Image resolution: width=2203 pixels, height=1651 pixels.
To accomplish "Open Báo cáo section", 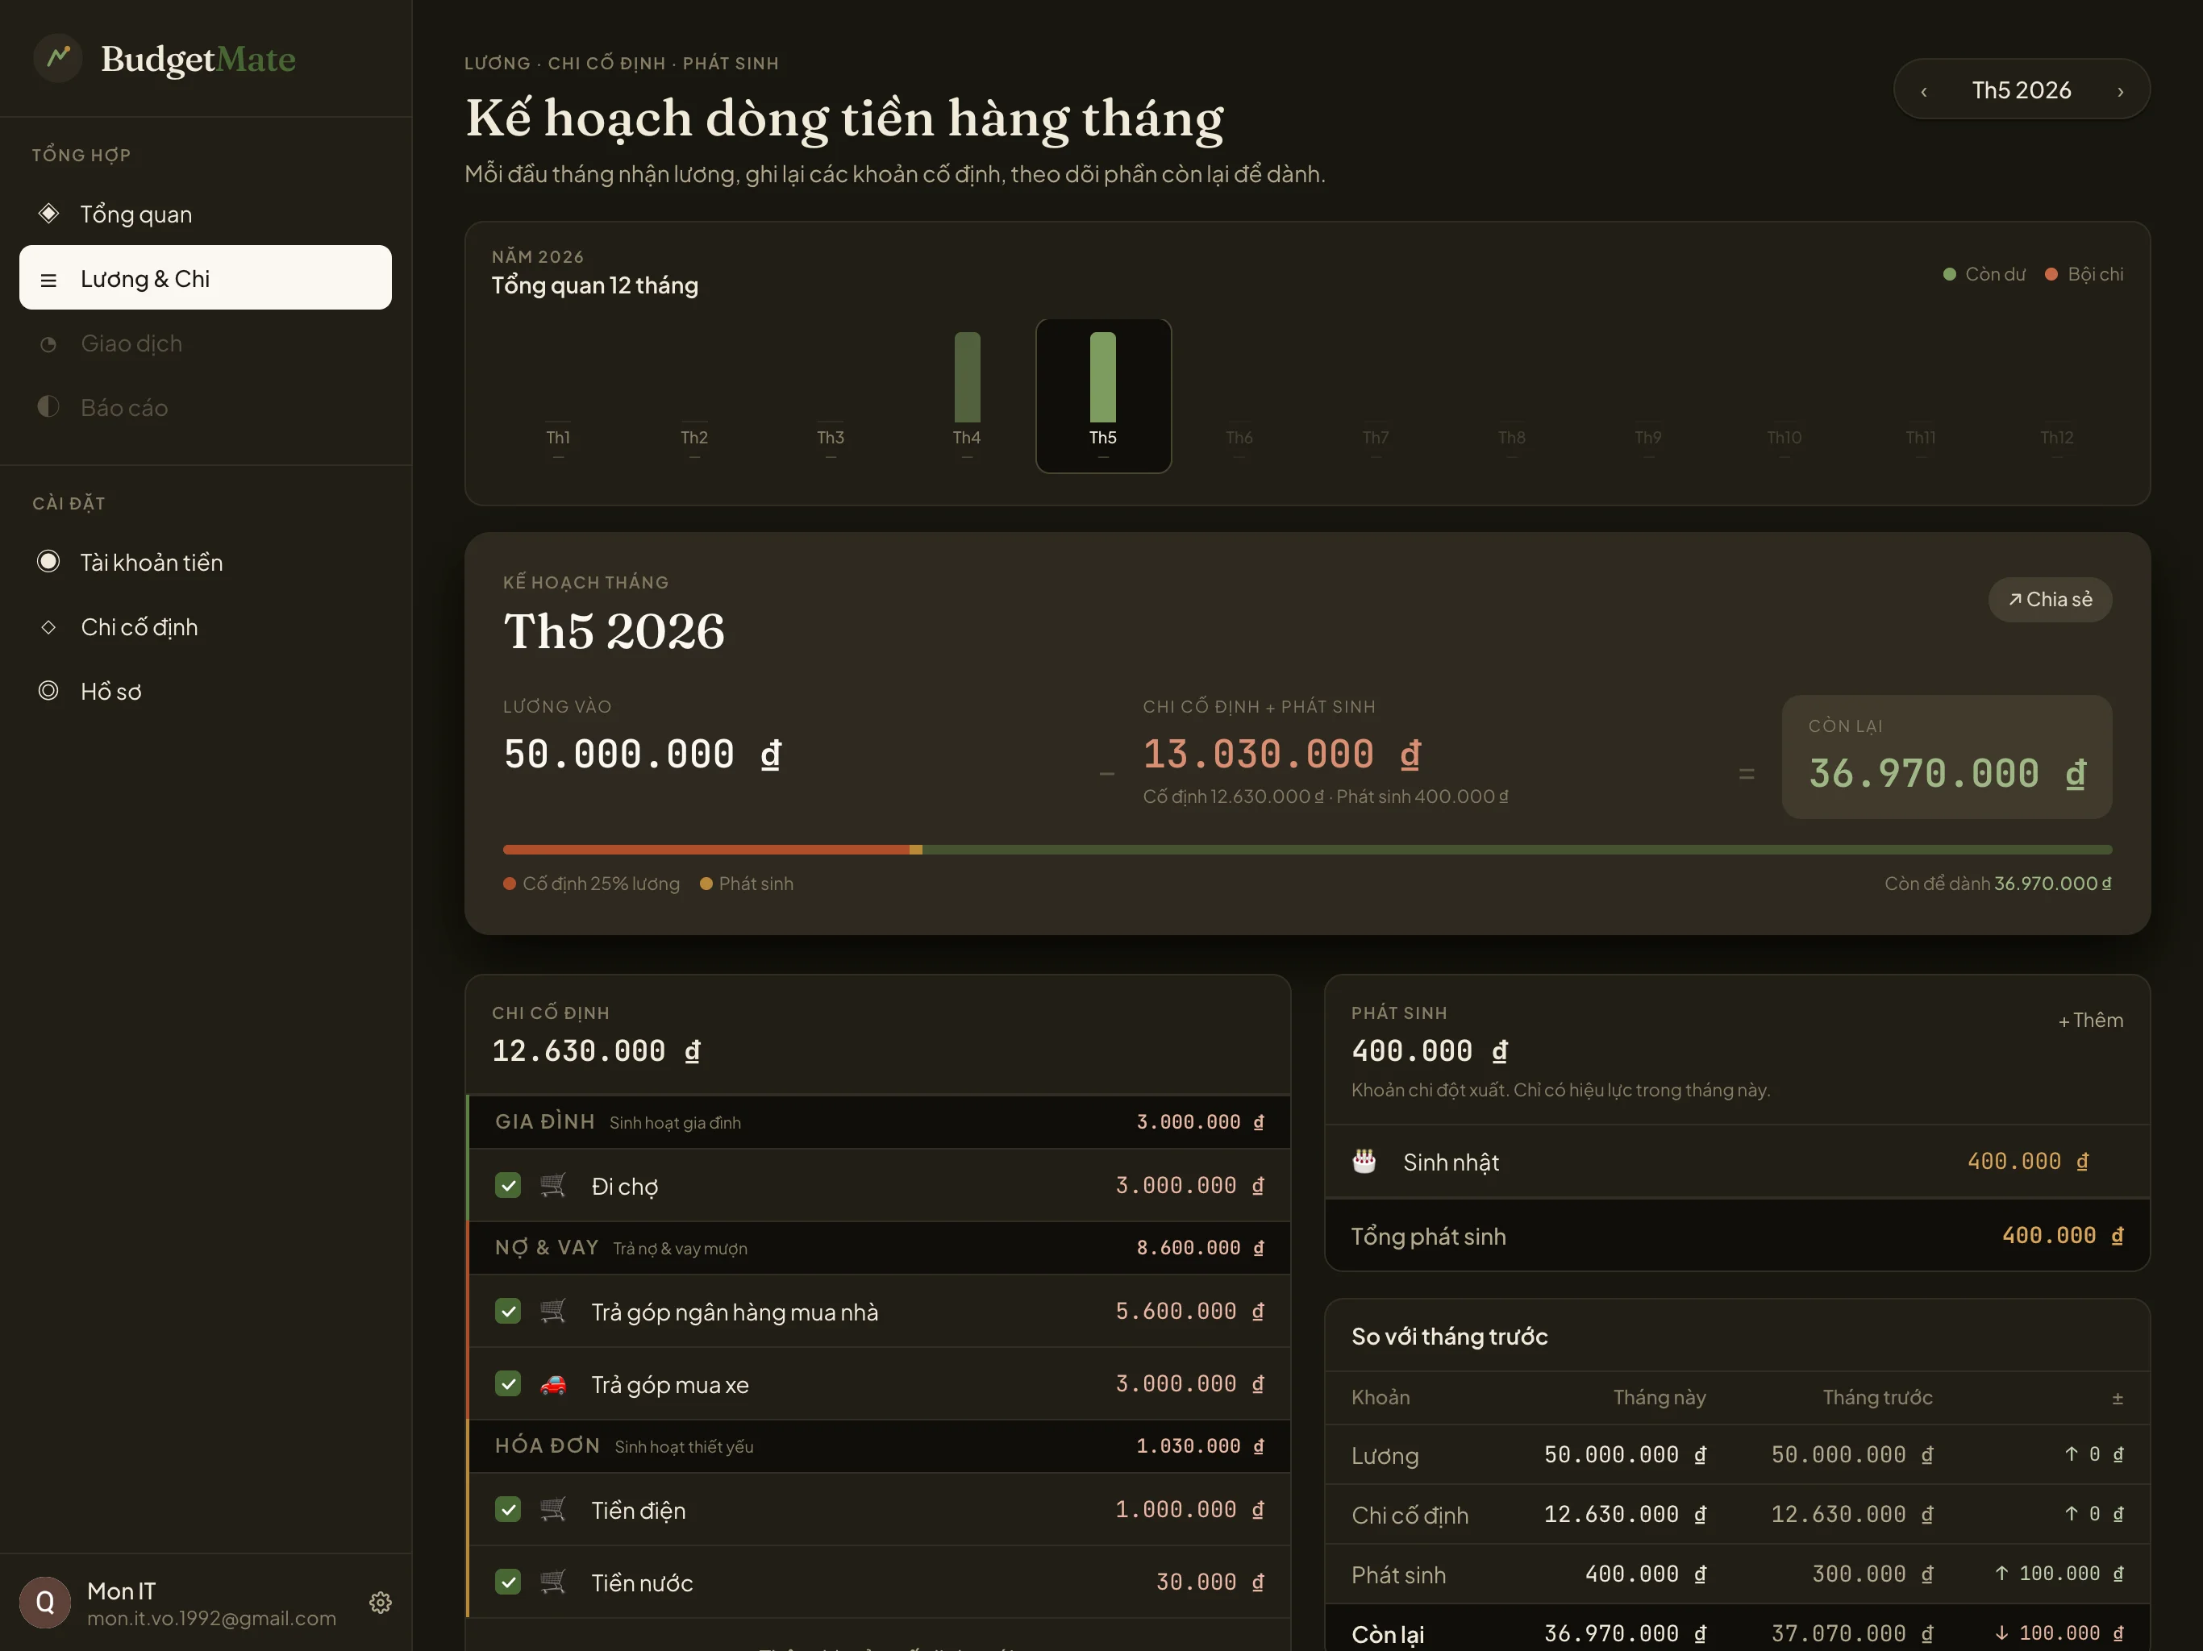I will tap(205, 407).
